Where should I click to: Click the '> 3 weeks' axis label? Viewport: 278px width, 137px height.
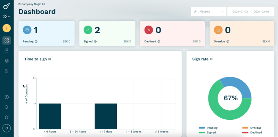[x=162, y=131]
